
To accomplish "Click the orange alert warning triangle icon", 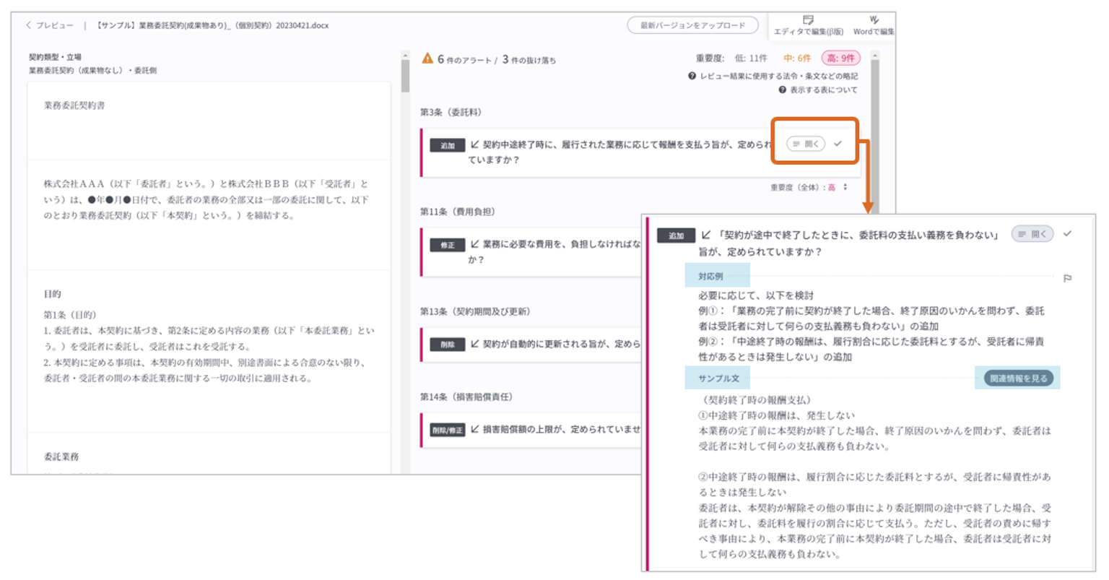I will click(427, 59).
